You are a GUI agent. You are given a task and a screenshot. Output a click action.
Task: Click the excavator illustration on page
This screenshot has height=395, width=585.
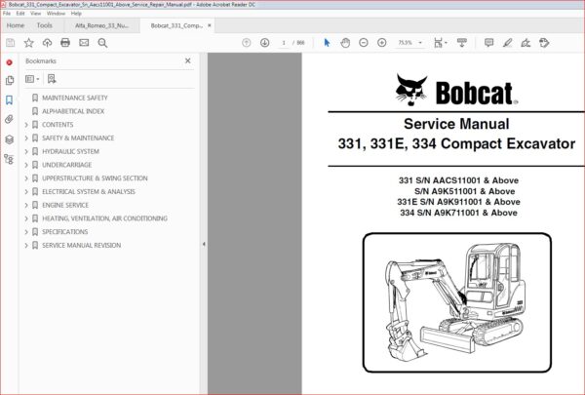point(456,302)
